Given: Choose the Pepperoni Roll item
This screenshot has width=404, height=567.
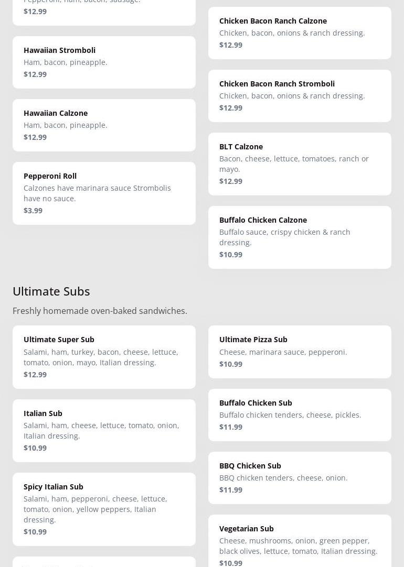Looking at the screenshot, I should tap(104, 193).
